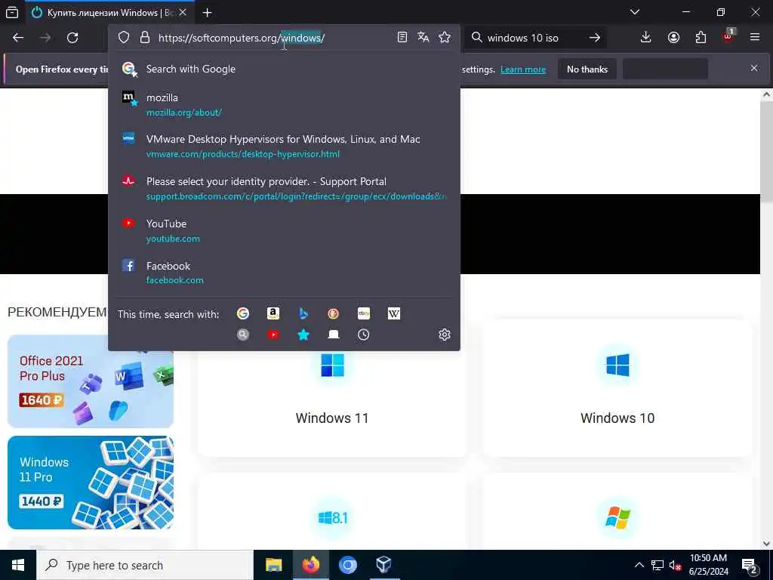Viewport: 773px width, 580px height.
Task: Open the Extensions panel
Action: click(x=701, y=38)
